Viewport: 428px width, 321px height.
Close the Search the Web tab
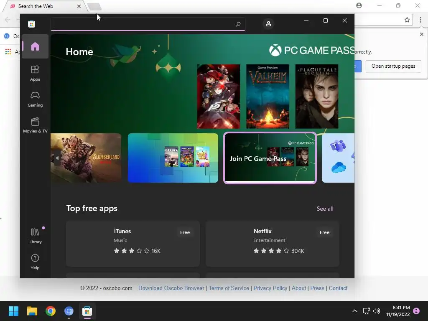(79, 6)
